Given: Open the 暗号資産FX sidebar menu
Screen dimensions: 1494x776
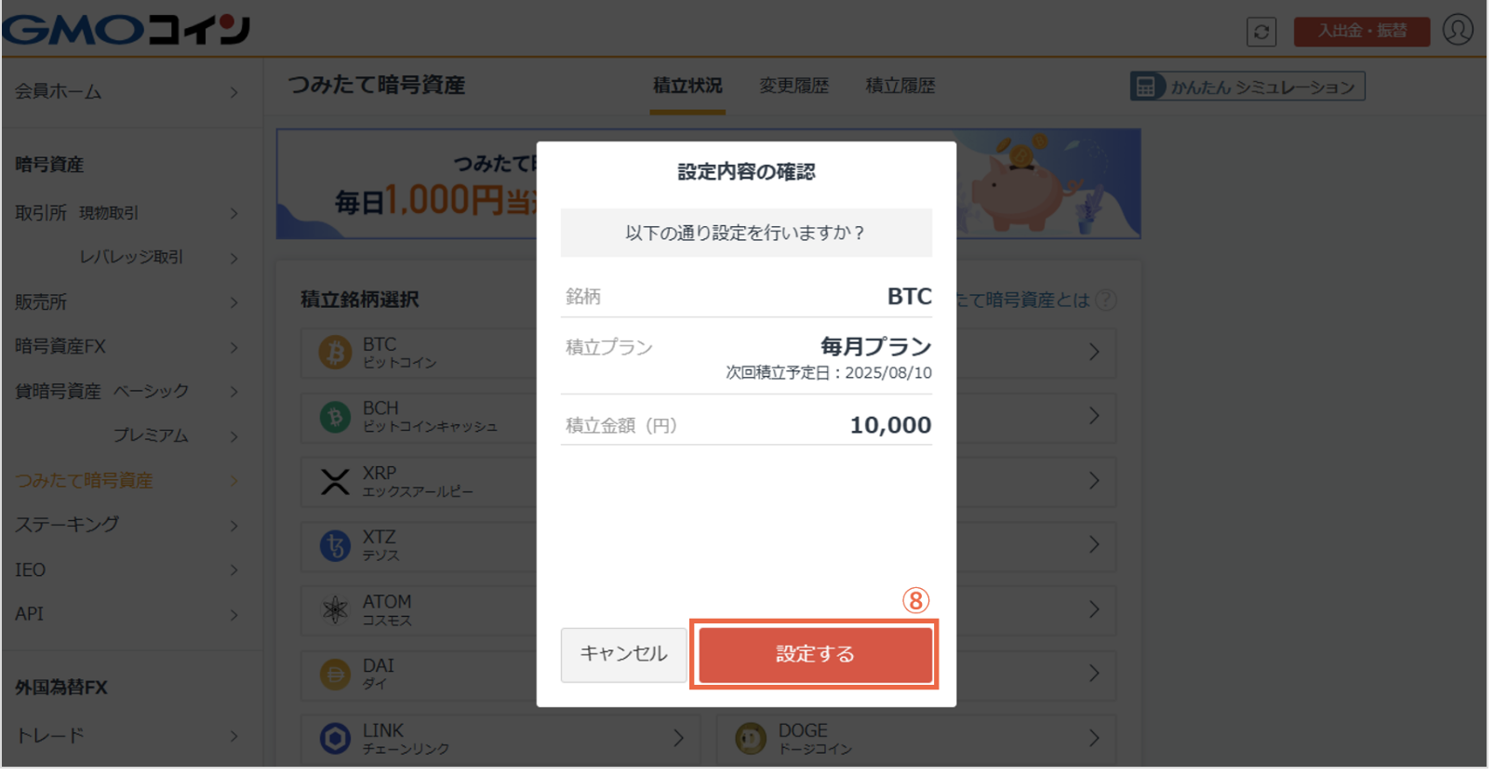Looking at the screenshot, I should point(61,348).
